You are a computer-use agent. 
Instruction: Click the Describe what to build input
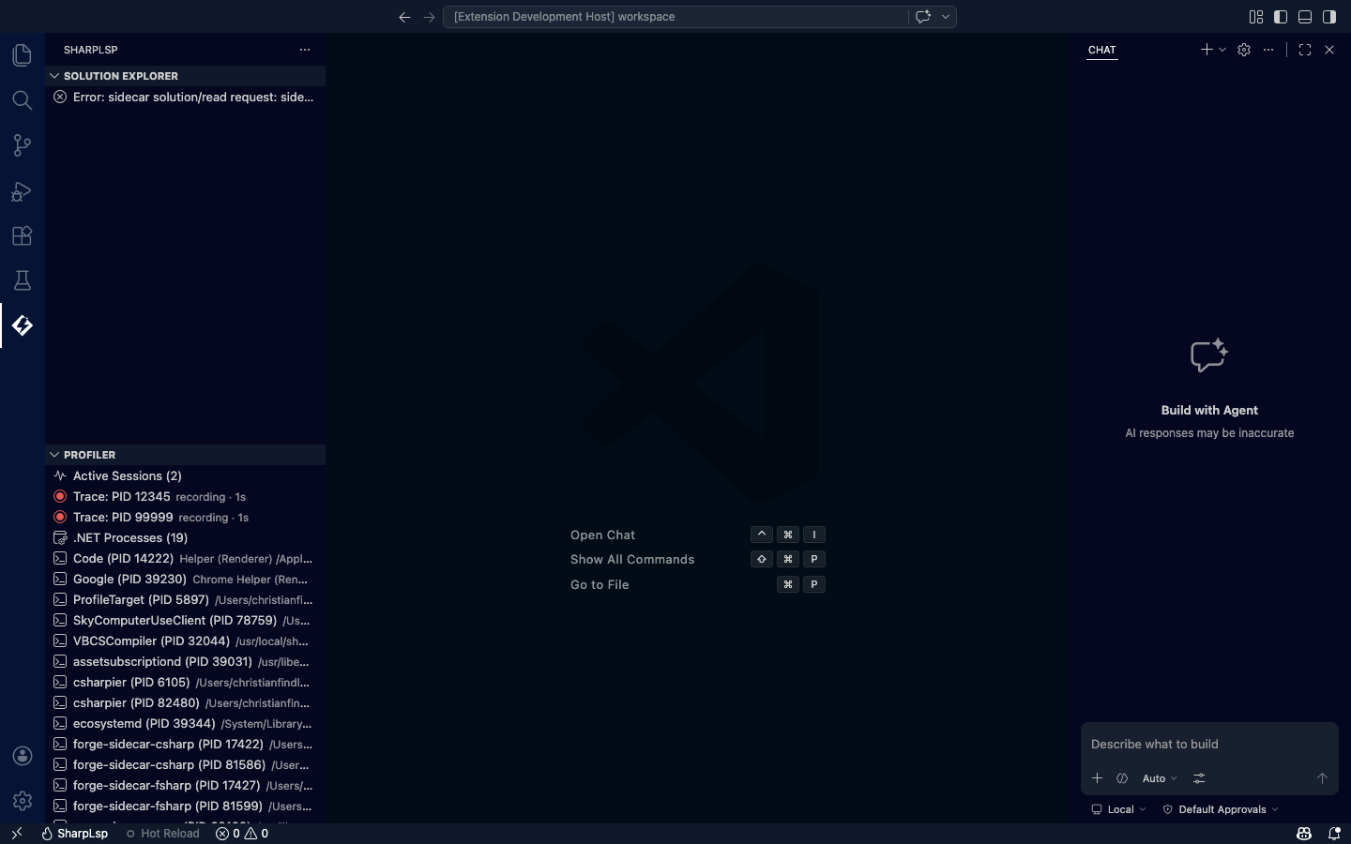(x=1209, y=744)
